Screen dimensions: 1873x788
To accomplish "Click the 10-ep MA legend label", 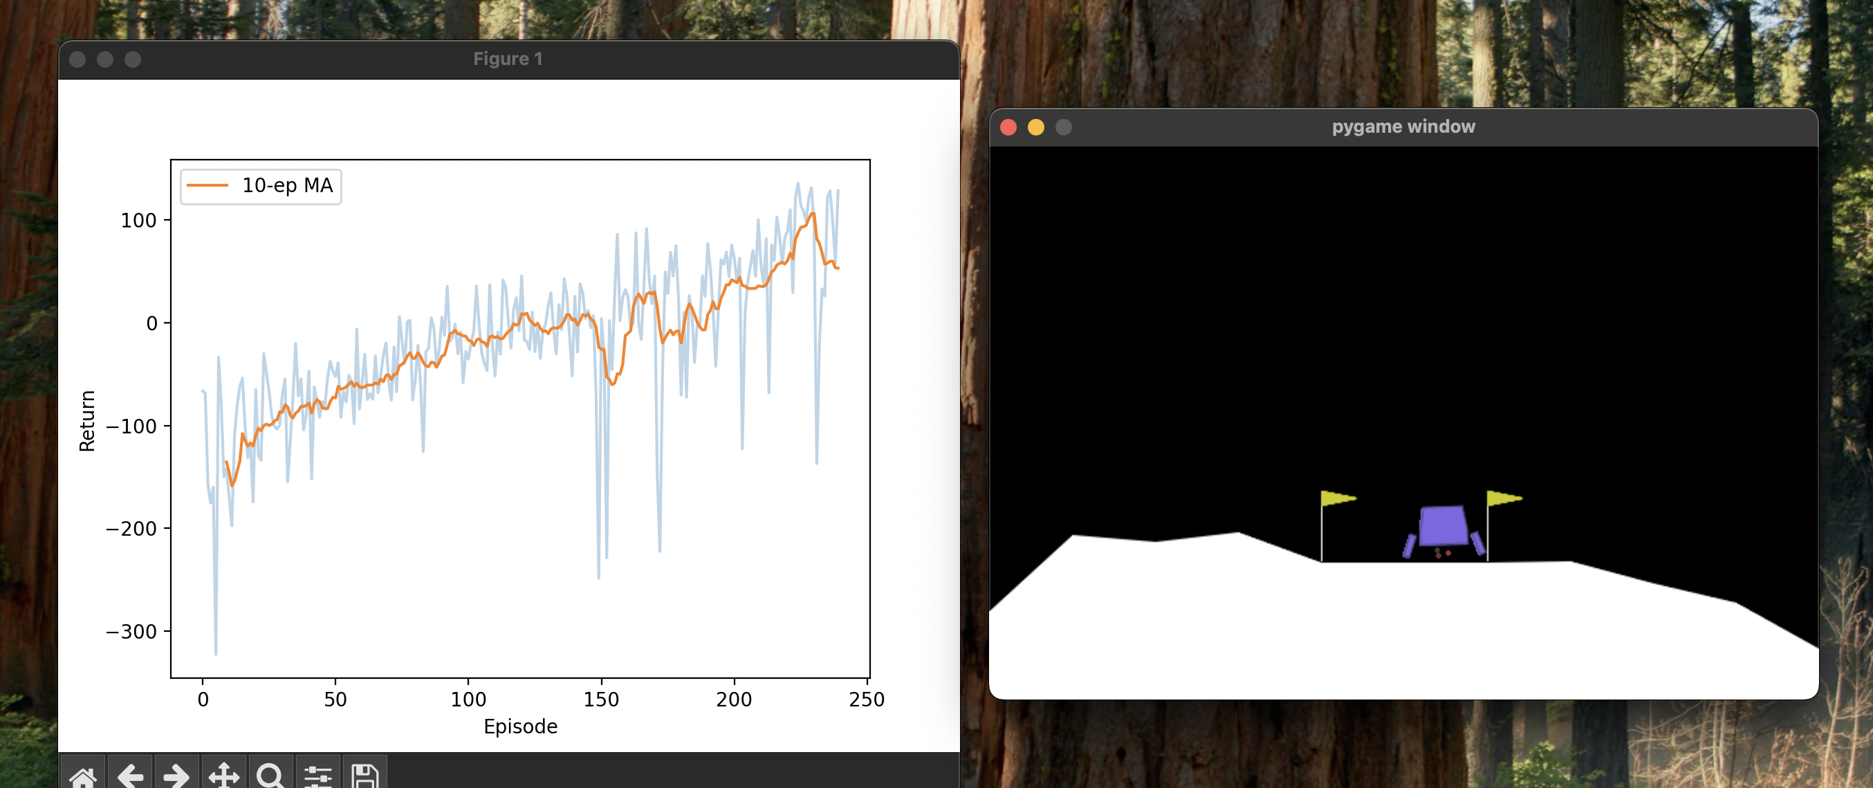I will [x=287, y=185].
